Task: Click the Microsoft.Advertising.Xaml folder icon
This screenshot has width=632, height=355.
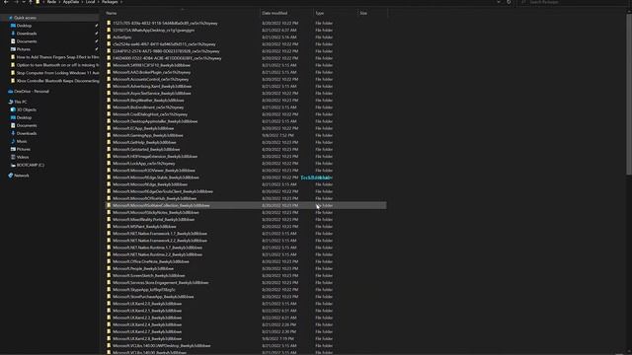Action: (109, 86)
